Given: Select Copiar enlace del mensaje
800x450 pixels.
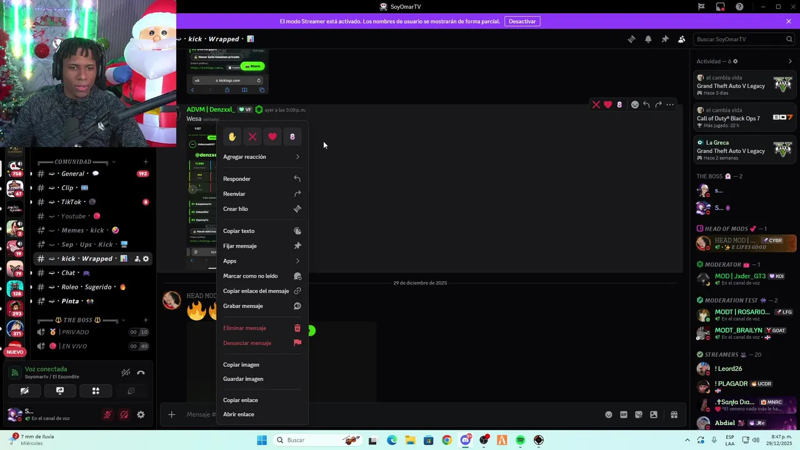Looking at the screenshot, I should (262, 291).
